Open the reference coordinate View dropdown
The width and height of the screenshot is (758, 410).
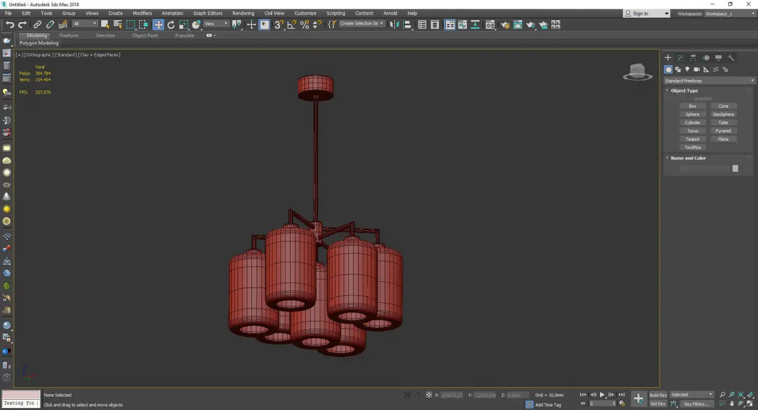pyautogui.click(x=216, y=24)
